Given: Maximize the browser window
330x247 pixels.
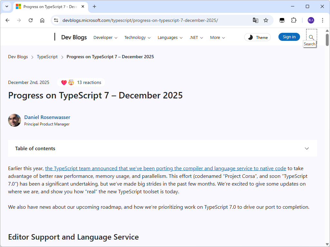Looking at the screenshot, I should [x=307, y=6].
